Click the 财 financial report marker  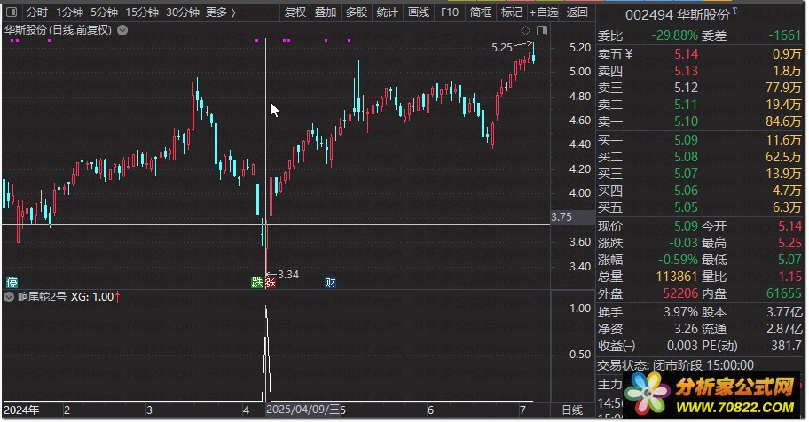click(330, 282)
